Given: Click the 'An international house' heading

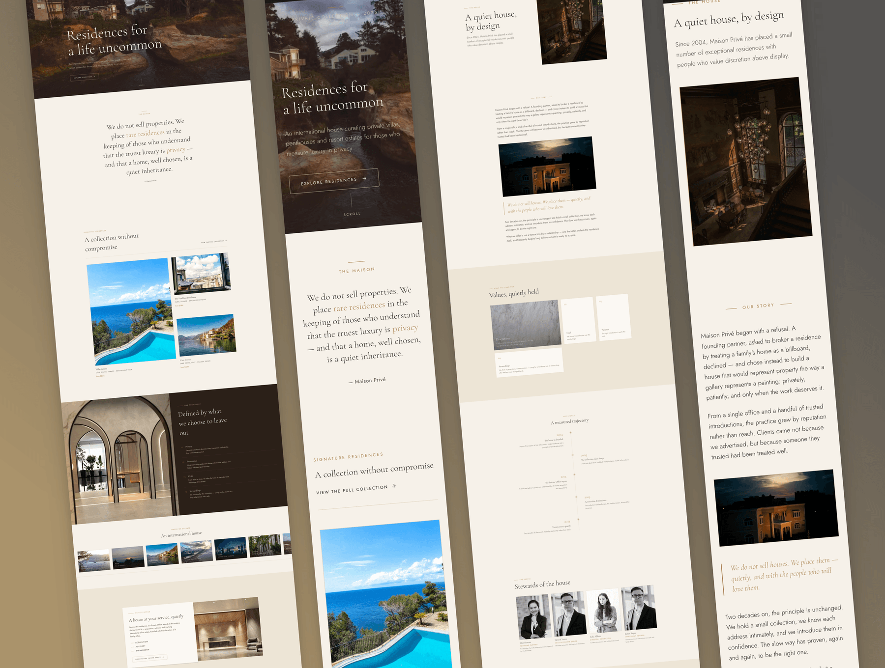Looking at the screenshot, I should [181, 534].
